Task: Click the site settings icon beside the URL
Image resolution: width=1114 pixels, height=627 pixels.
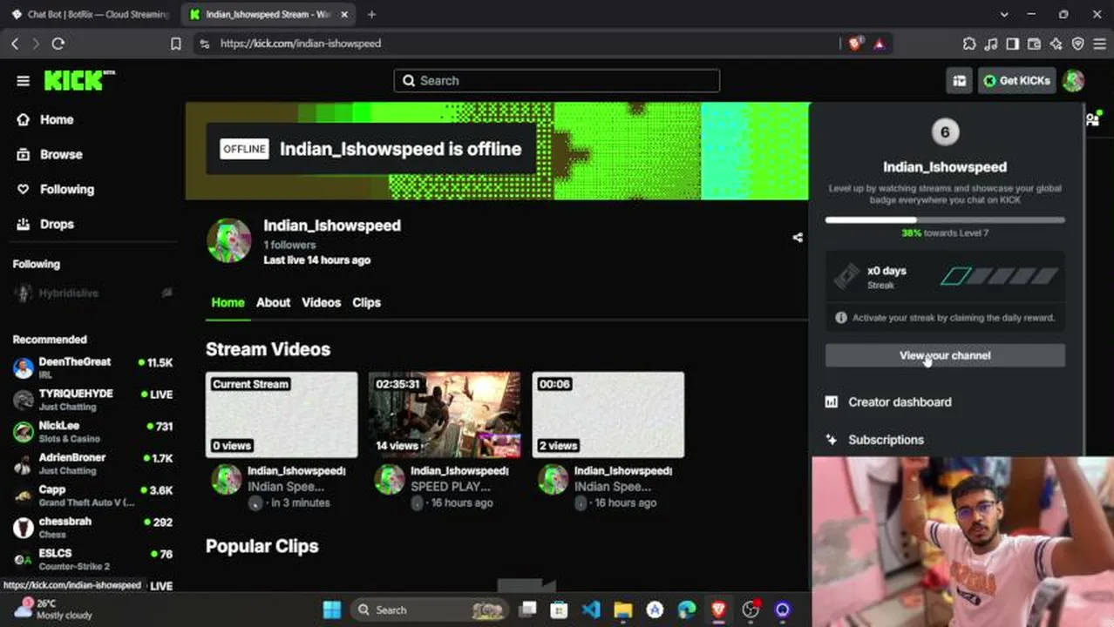Action: pyautogui.click(x=204, y=43)
